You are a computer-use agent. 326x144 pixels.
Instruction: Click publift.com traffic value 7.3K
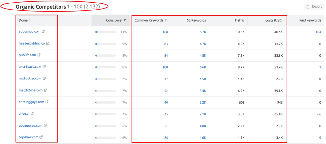point(241,56)
